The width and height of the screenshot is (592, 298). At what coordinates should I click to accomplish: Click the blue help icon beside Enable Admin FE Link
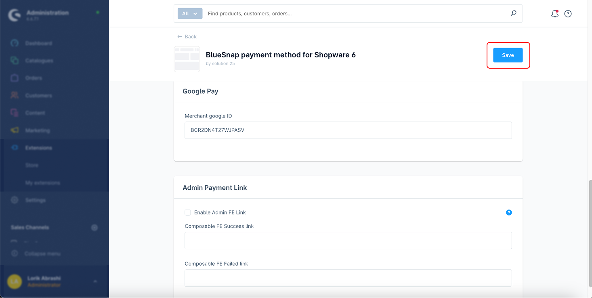tap(509, 212)
